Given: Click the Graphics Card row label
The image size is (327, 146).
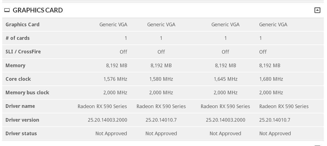Looking at the screenshot, I should 23,25.
